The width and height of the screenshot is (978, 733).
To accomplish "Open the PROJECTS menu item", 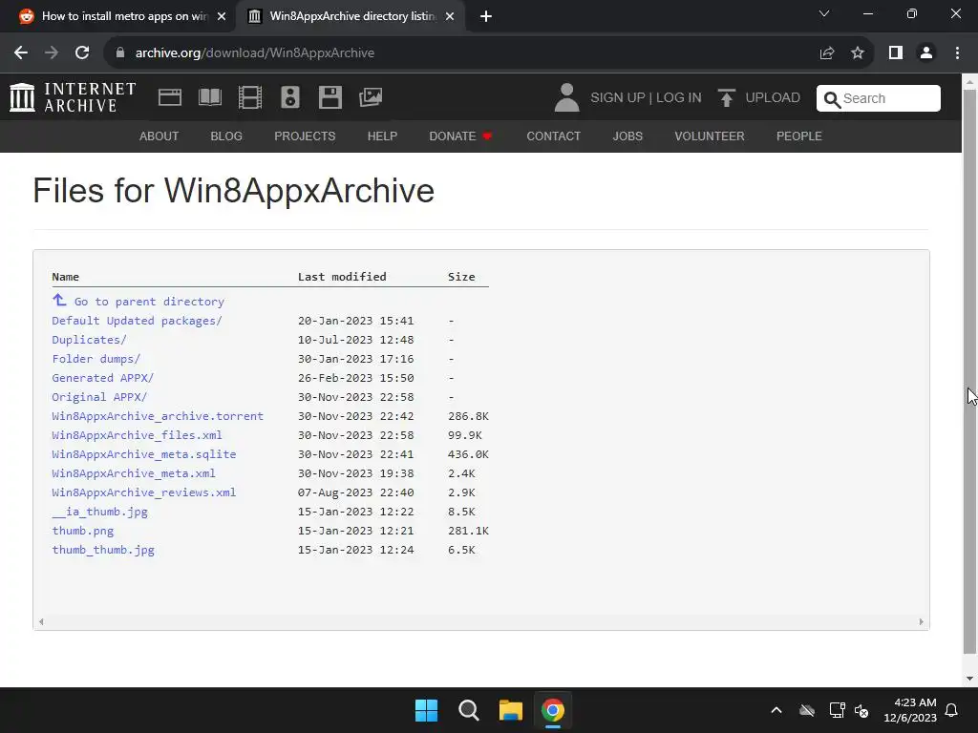I will 305,136.
